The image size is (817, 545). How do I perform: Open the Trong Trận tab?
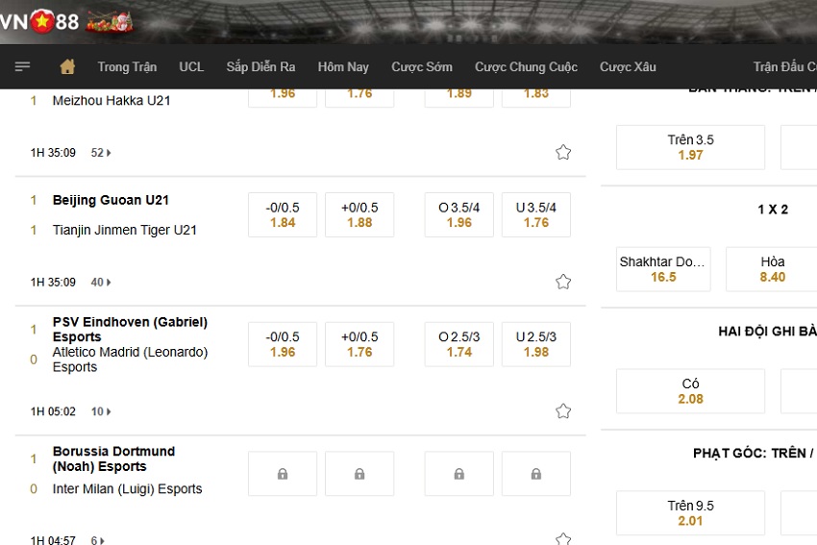pos(127,66)
